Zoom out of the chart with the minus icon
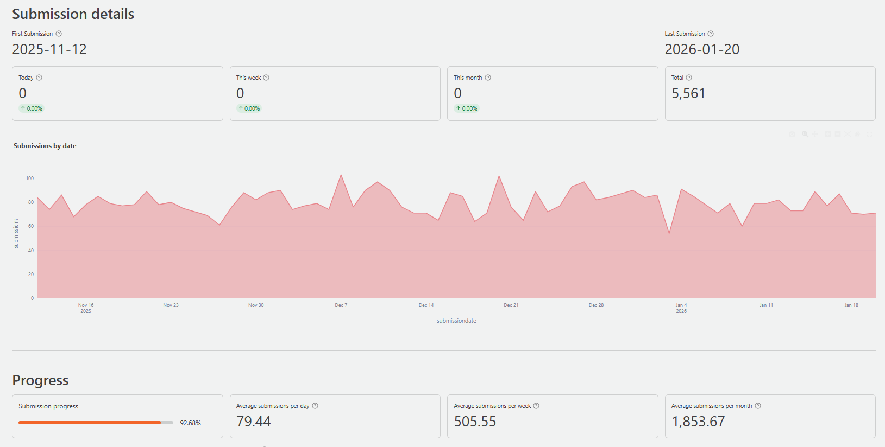The width and height of the screenshot is (885, 447). pos(838,134)
